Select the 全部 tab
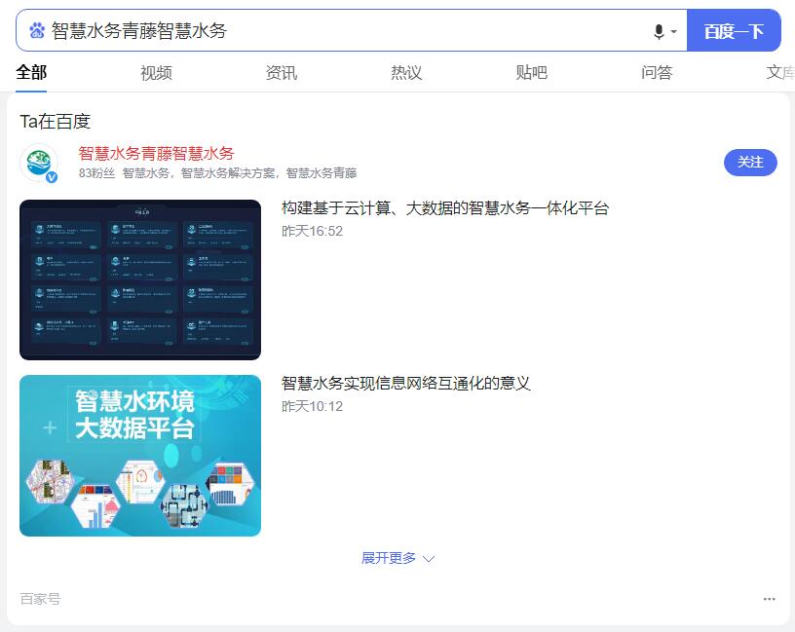Viewport: 795px width, 632px height. click(31, 72)
